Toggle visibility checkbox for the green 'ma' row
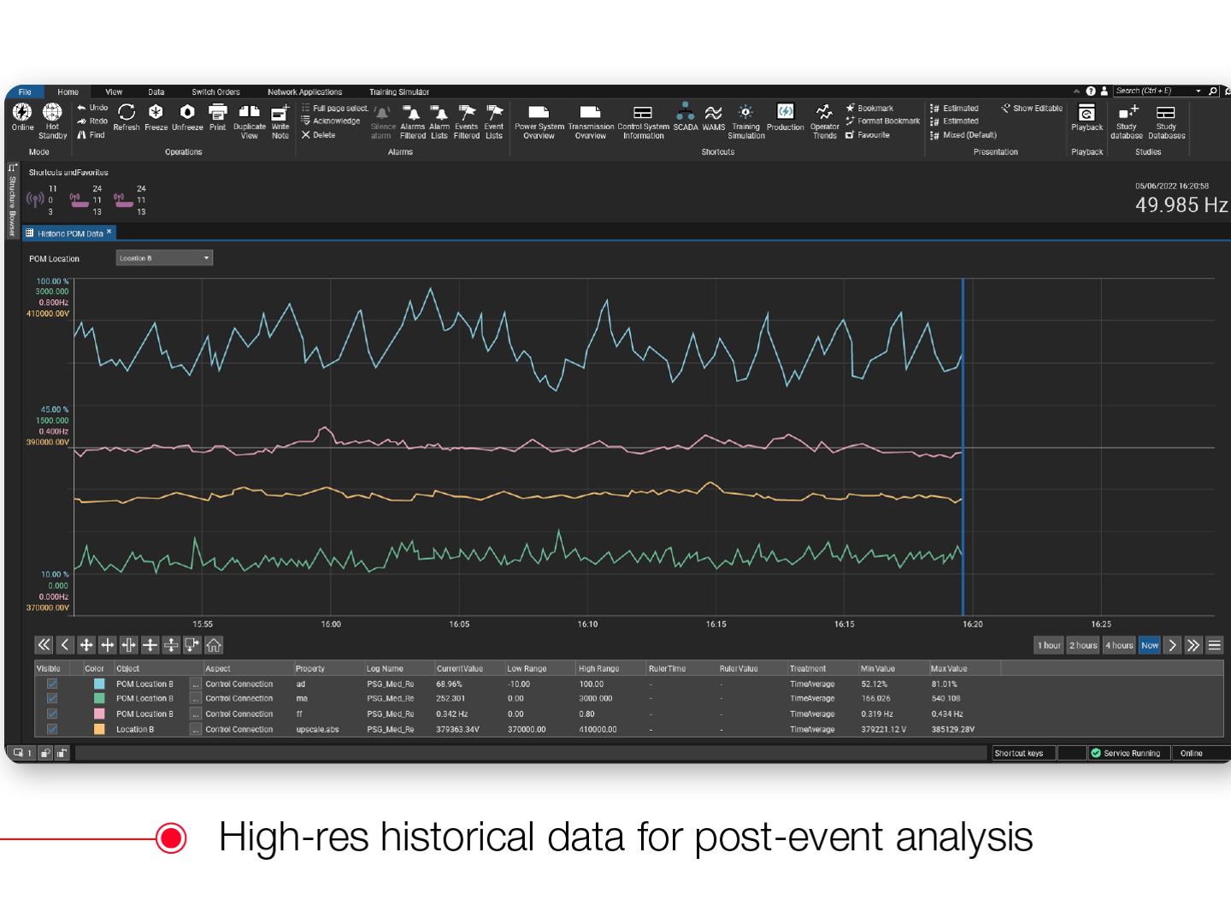This screenshot has width=1231, height=923. point(52,699)
